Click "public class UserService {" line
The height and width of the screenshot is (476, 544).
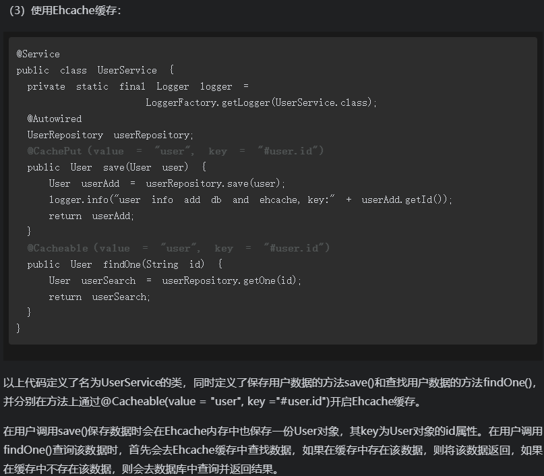(95, 70)
